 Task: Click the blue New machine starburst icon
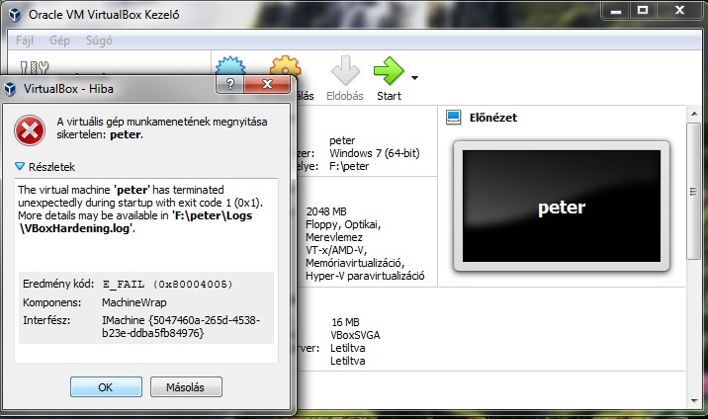pyautogui.click(x=230, y=66)
